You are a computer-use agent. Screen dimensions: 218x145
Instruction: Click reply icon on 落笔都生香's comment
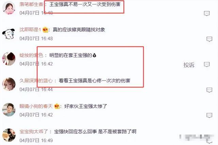207,13
